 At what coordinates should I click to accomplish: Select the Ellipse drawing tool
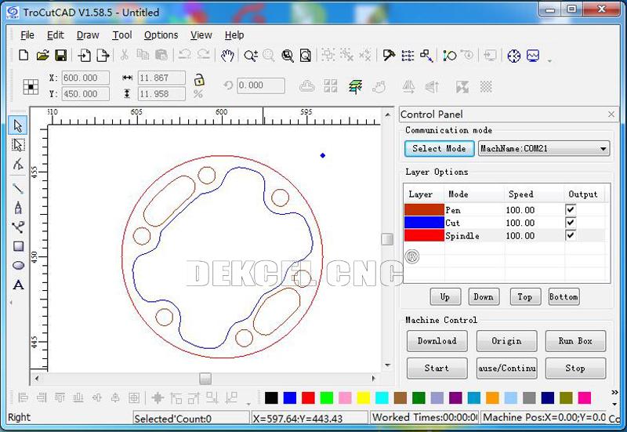tap(18, 265)
